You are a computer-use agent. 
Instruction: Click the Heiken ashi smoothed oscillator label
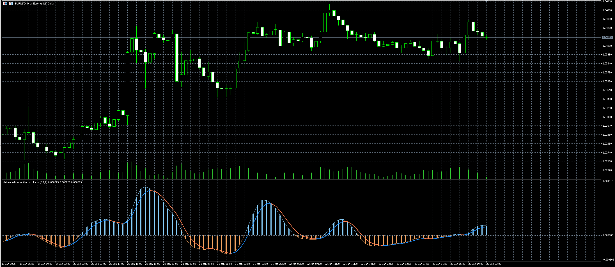(x=42, y=182)
